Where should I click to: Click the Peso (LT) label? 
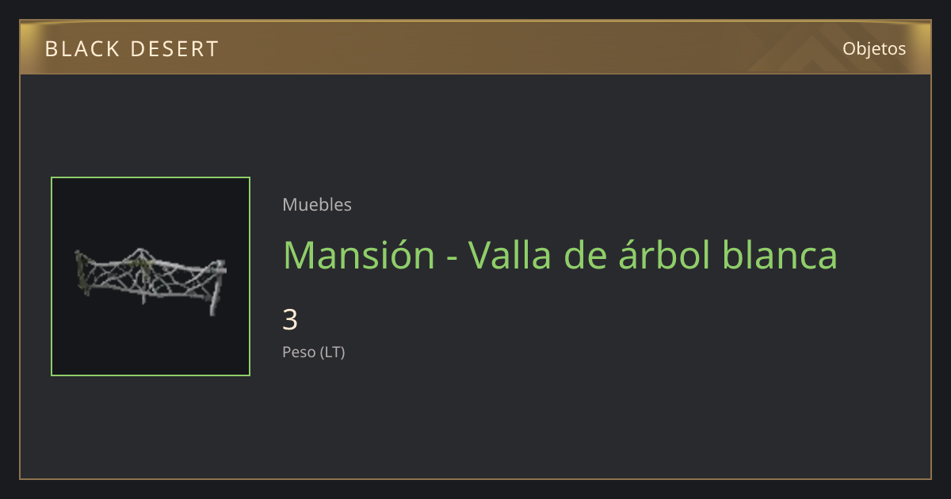coord(314,352)
